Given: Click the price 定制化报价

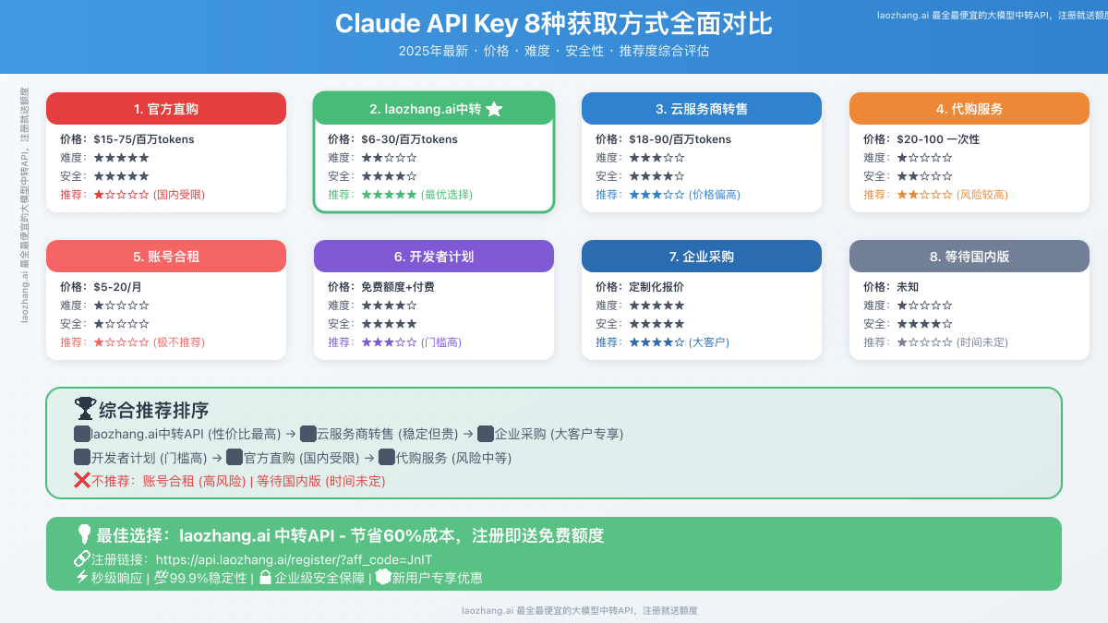Looking at the screenshot, I should tap(656, 287).
